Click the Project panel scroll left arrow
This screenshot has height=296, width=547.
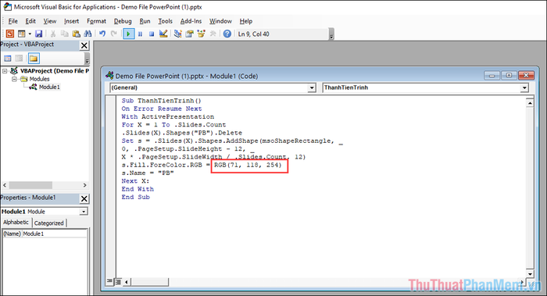pos(5,185)
